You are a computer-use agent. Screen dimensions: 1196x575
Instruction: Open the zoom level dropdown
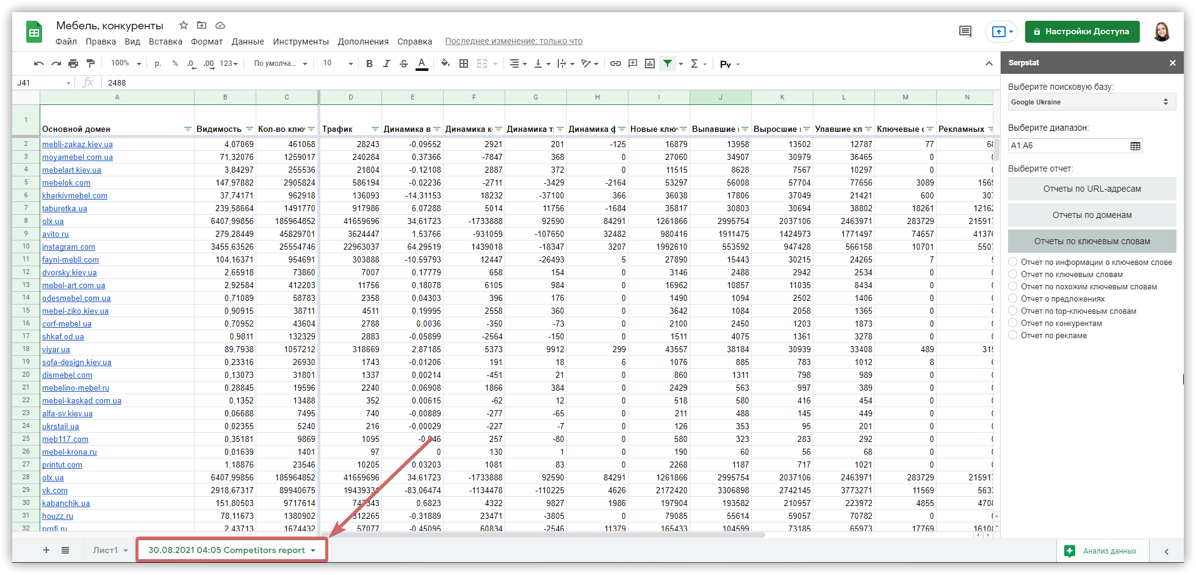(x=126, y=63)
